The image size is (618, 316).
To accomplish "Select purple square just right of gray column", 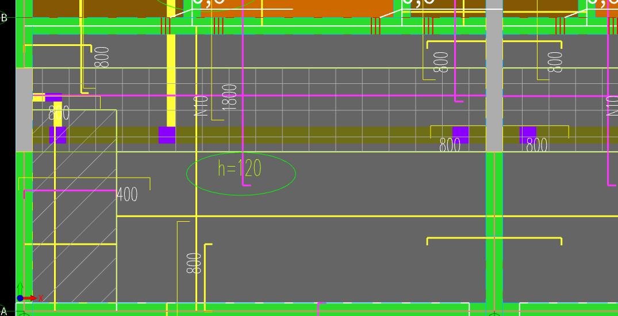I will pyautogui.click(x=528, y=135).
